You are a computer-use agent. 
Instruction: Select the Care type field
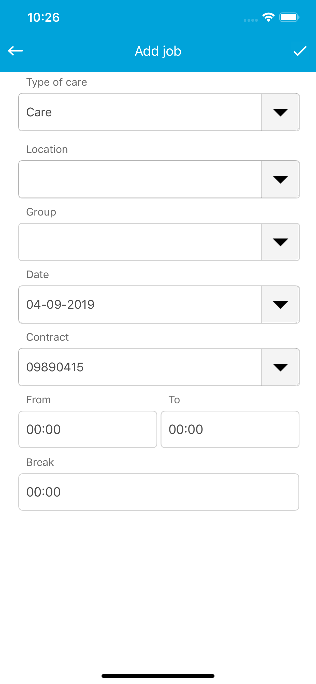(x=140, y=112)
